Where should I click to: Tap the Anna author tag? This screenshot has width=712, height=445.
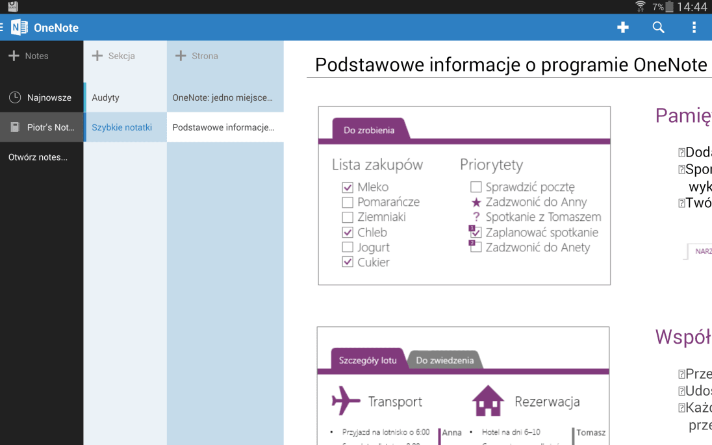click(451, 433)
